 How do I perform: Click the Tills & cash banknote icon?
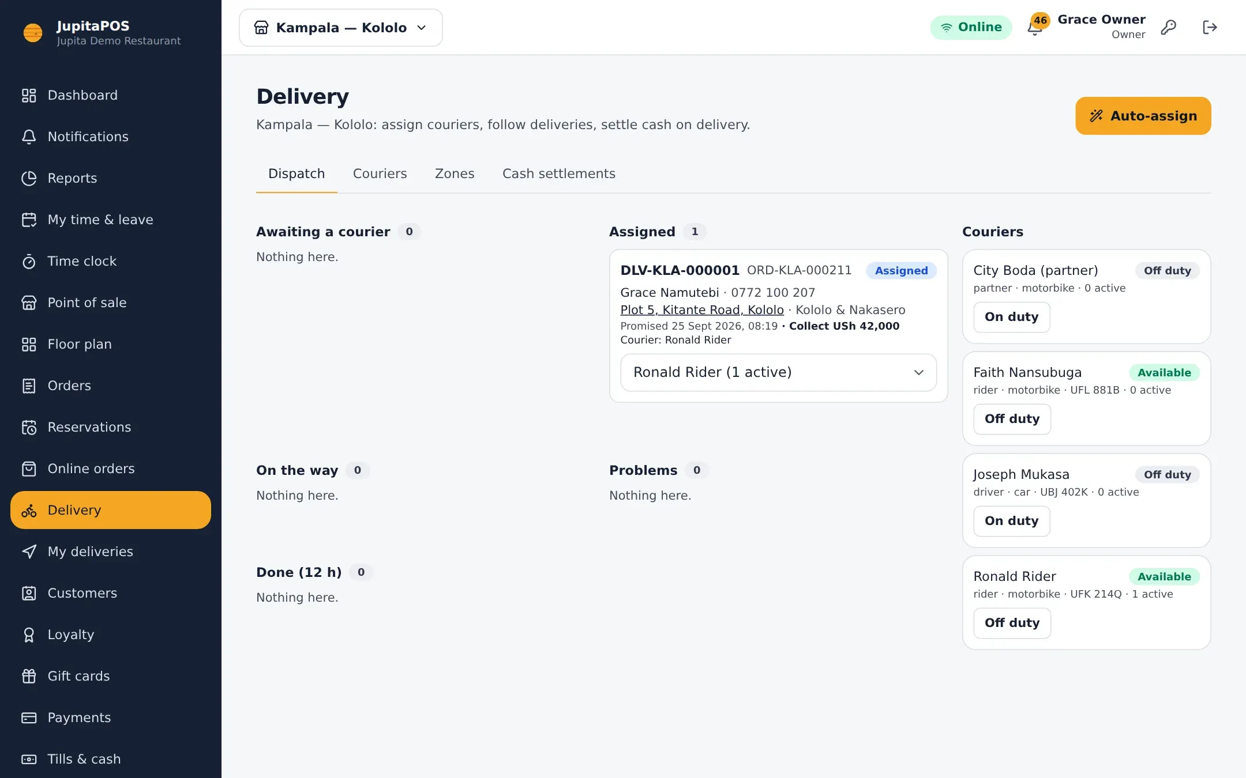tap(29, 759)
